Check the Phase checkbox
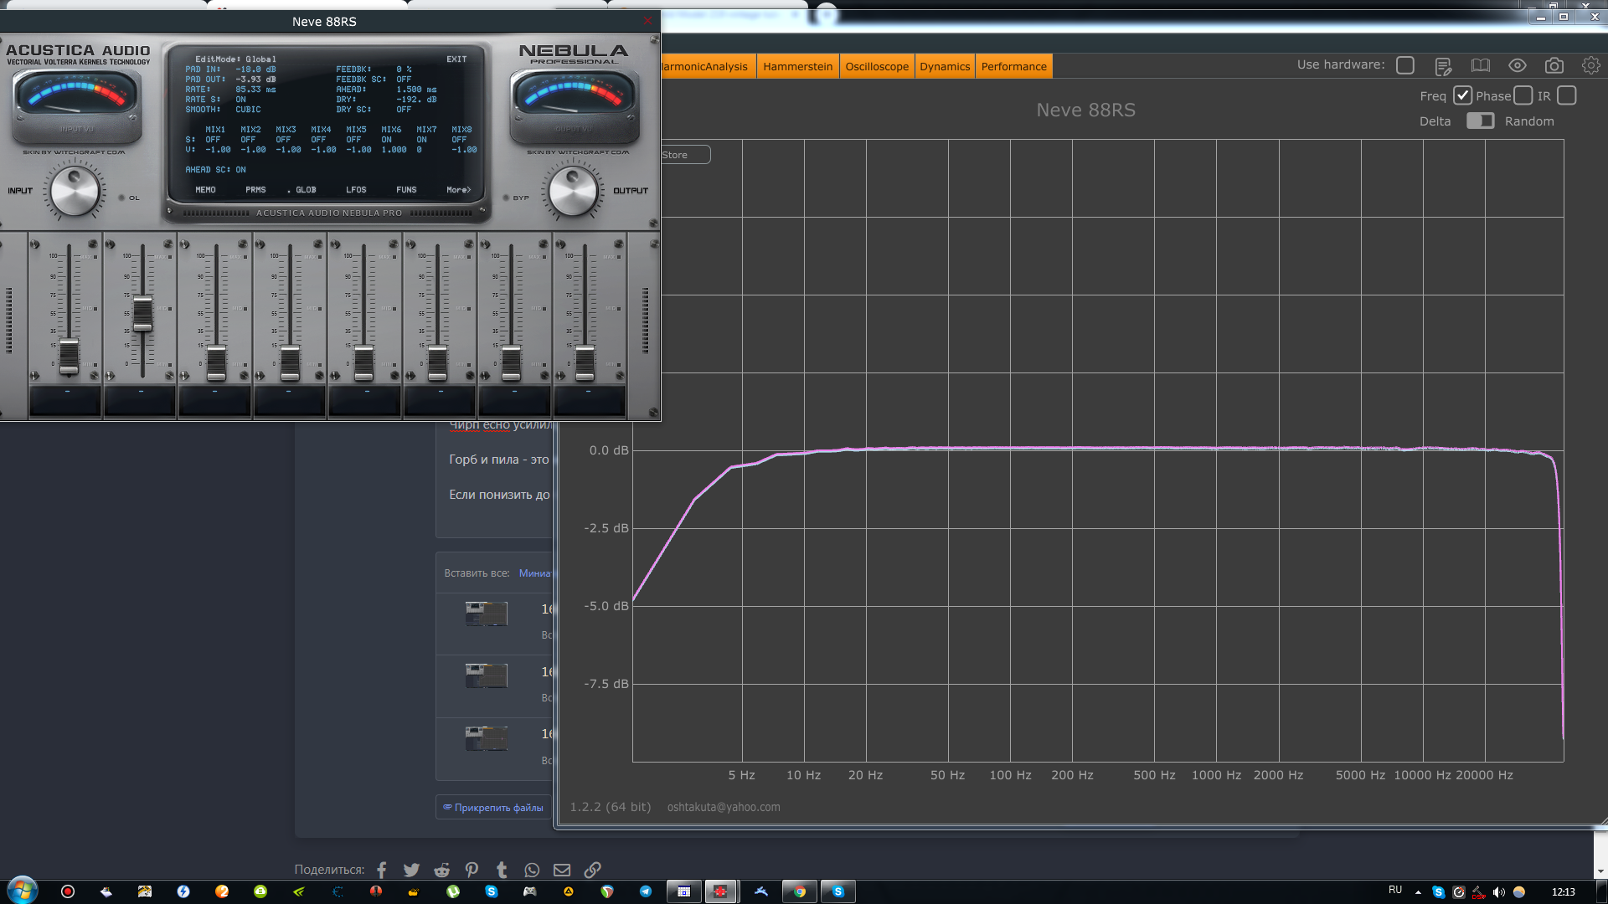The height and width of the screenshot is (904, 1608). point(1523,95)
